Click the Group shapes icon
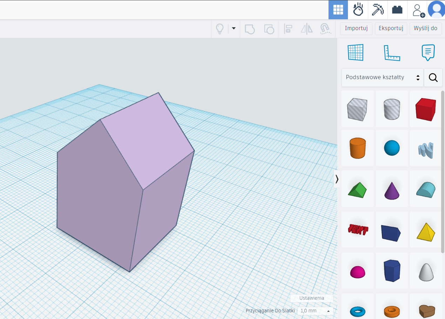 click(249, 29)
